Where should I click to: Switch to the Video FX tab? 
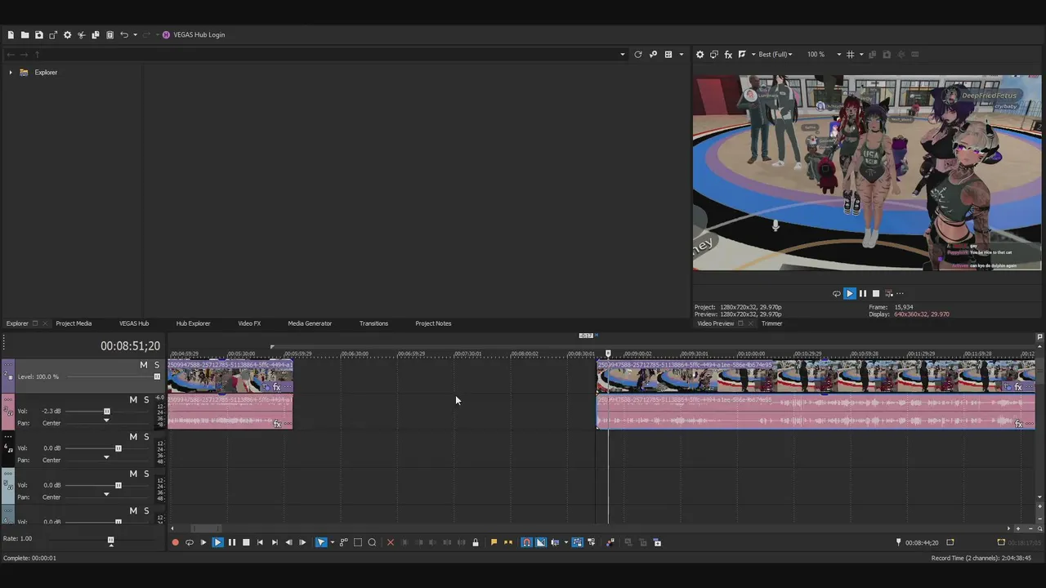(x=249, y=323)
